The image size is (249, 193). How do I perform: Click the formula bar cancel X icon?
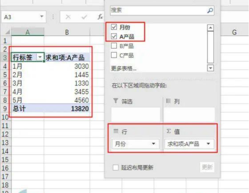click(68, 17)
